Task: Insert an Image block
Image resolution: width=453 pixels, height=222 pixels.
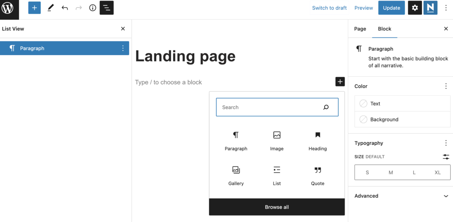Action: click(277, 141)
